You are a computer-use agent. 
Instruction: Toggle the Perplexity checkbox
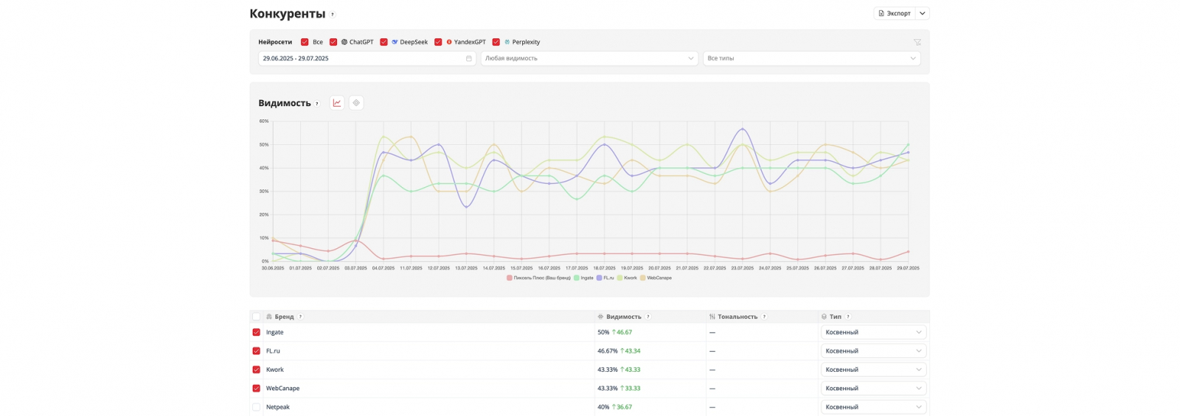496,42
